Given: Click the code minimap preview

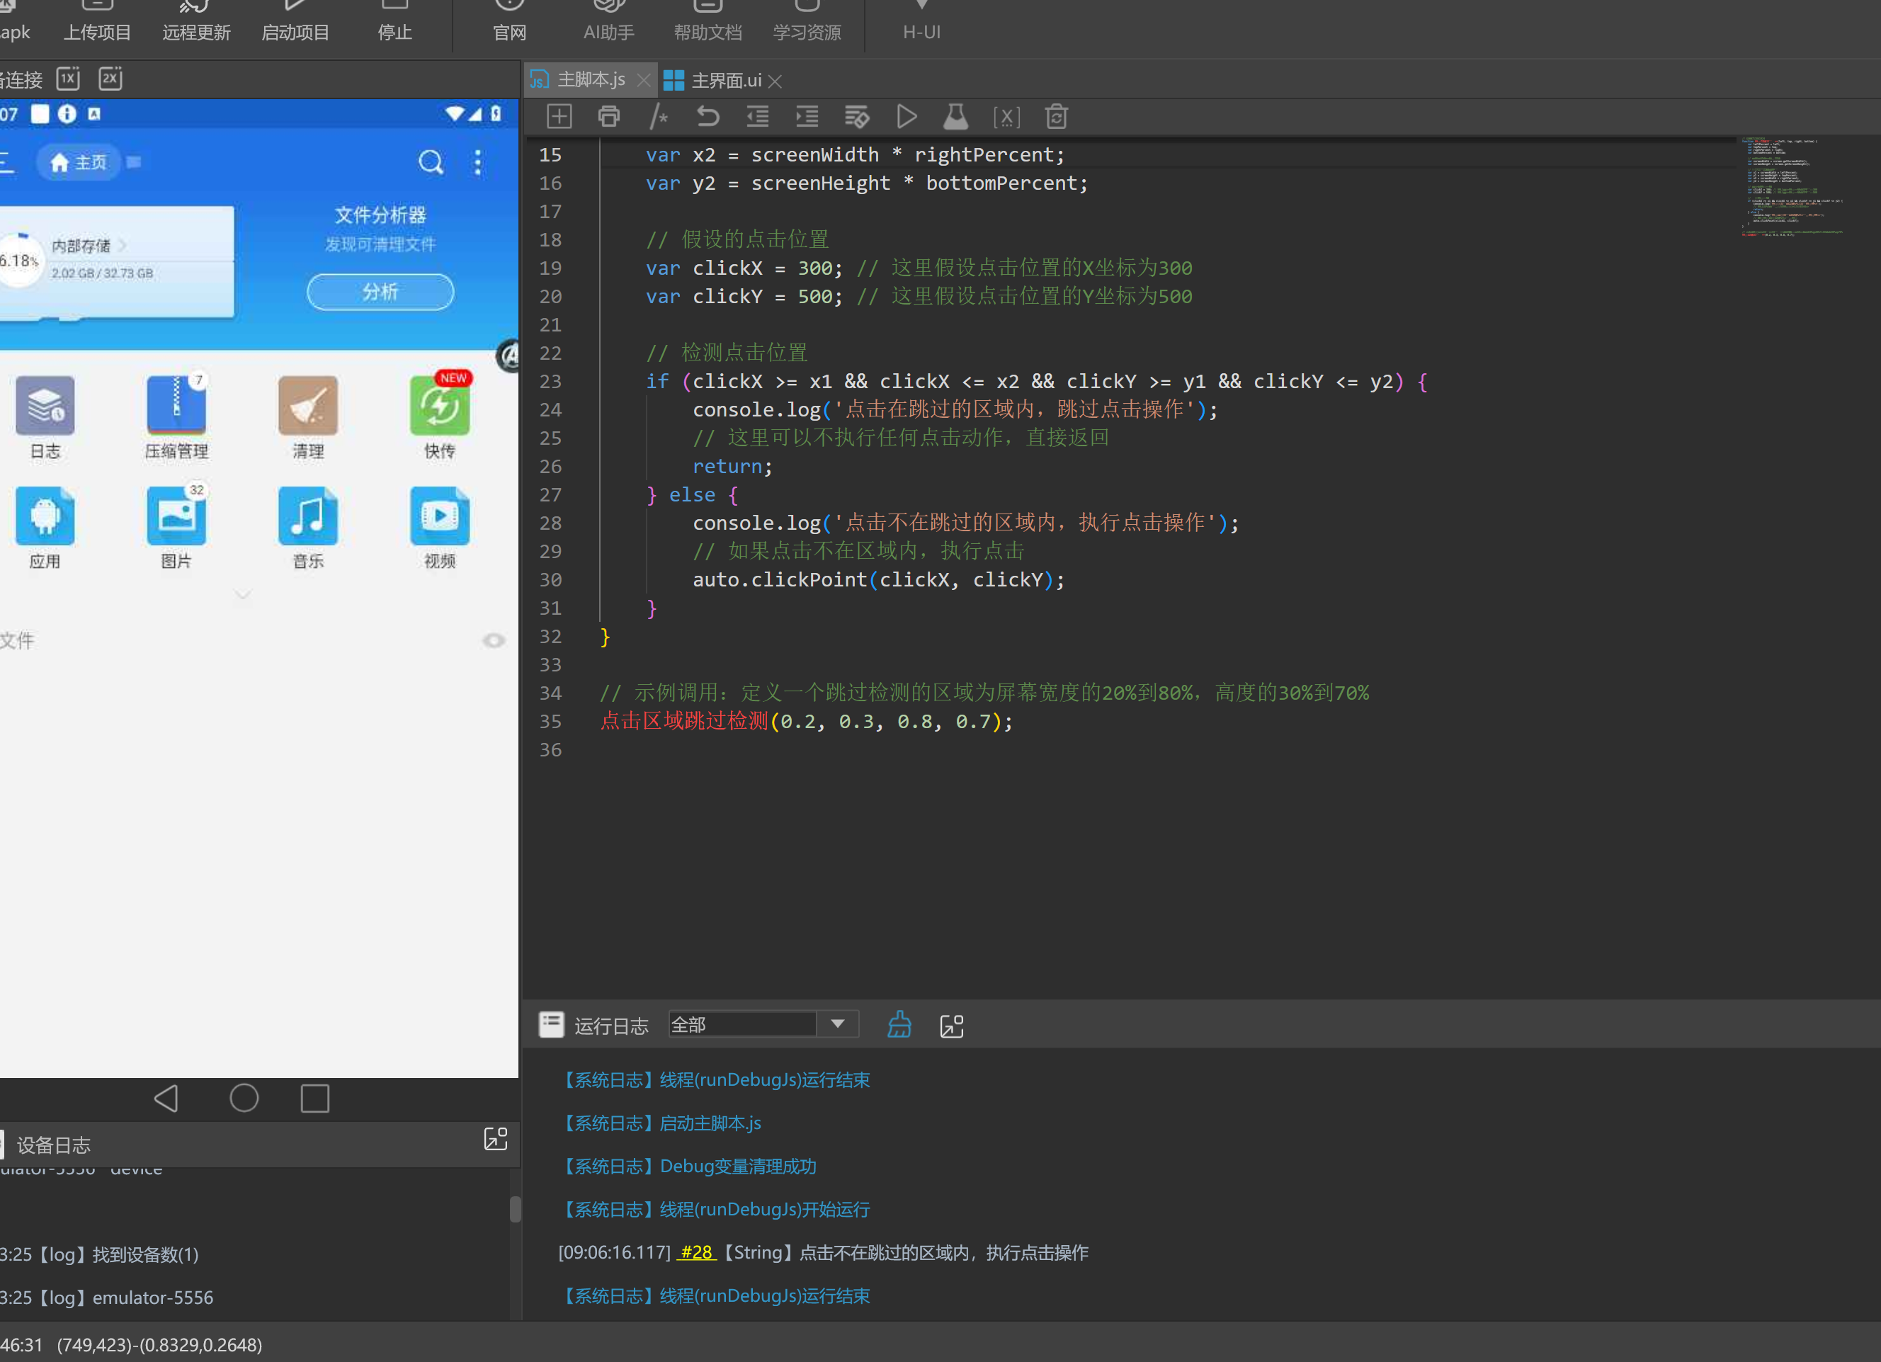Looking at the screenshot, I should (1792, 187).
